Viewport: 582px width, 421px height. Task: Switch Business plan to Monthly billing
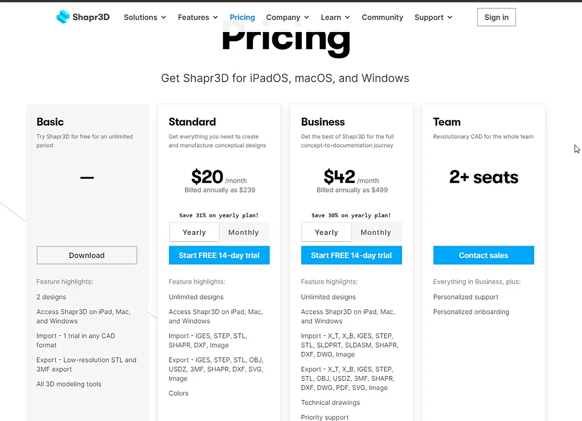(x=376, y=232)
